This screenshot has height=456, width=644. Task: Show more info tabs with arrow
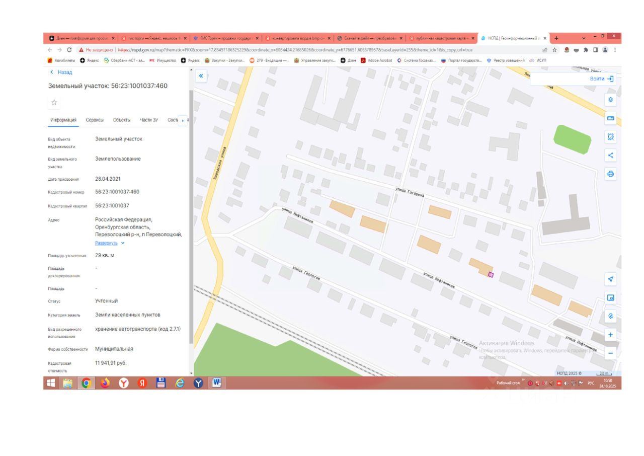point(183,120)
